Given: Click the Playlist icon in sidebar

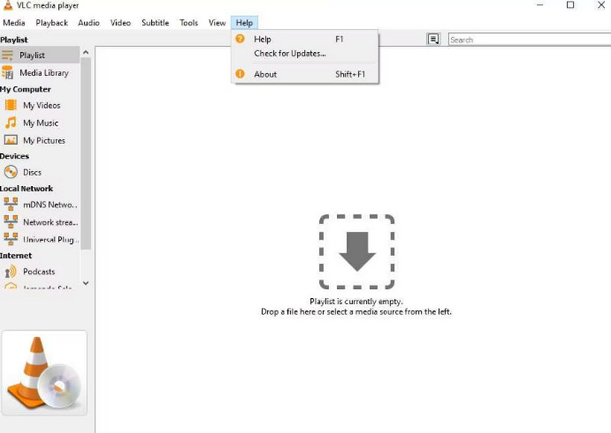Looking at the screenshot, I should point(8,56).
